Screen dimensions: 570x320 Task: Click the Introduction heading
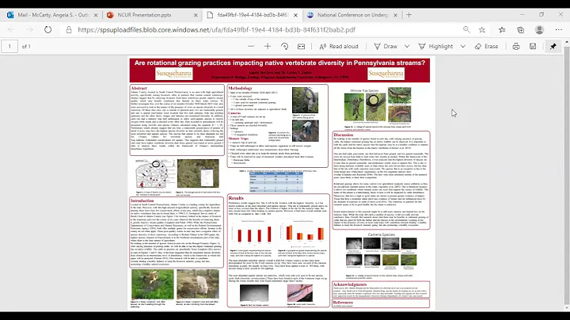pyautogui.click(x=142, y=200)
